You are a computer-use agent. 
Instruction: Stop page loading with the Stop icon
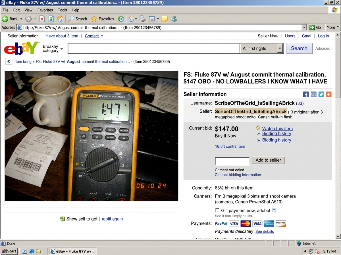point(42,19)
